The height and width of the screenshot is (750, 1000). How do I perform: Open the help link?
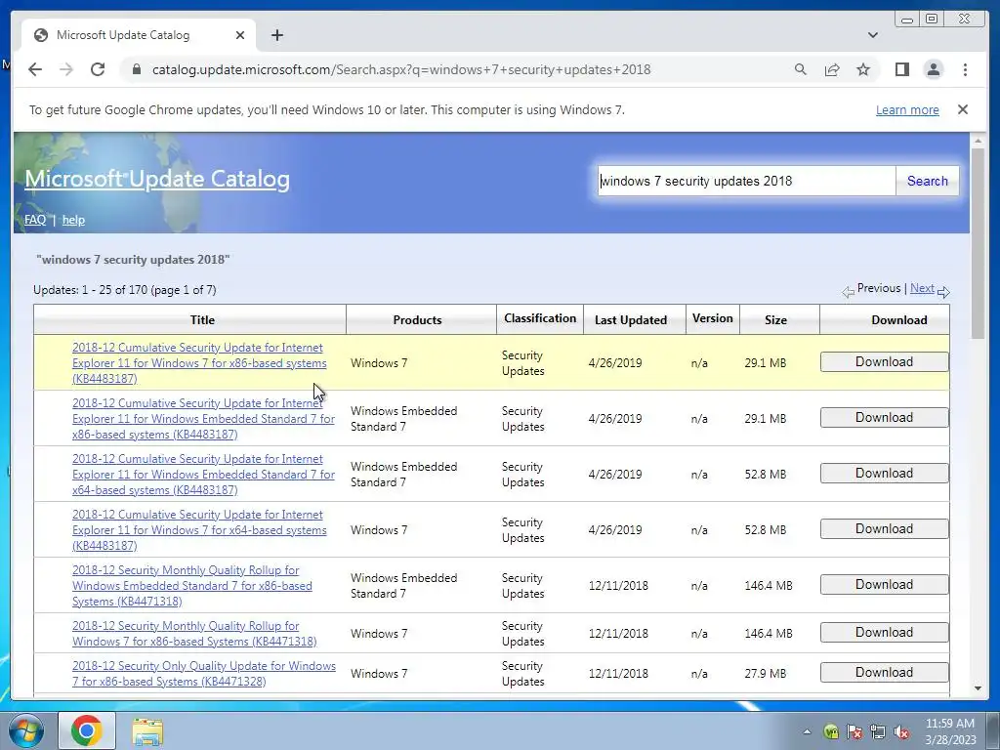click(x=73, y=220)
